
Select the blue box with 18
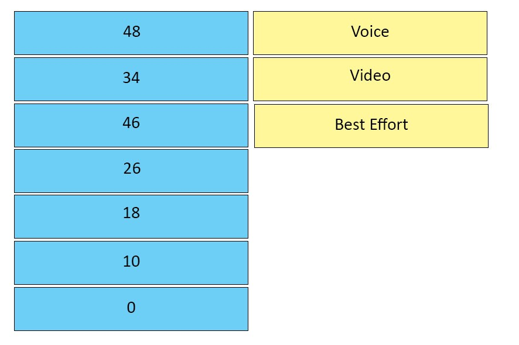click(x=131, y=217)
